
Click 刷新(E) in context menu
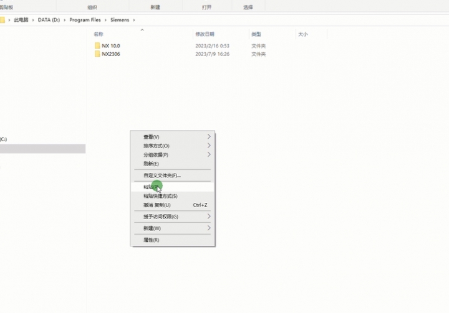click(x=172, y=164)
